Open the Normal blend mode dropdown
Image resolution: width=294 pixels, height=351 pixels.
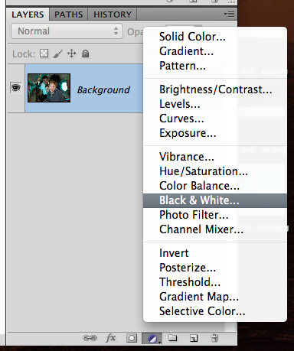click(67, 31)
